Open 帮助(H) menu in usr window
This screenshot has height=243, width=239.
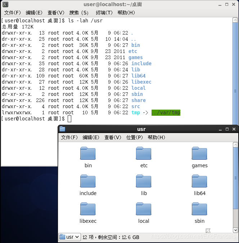point(157,137)
